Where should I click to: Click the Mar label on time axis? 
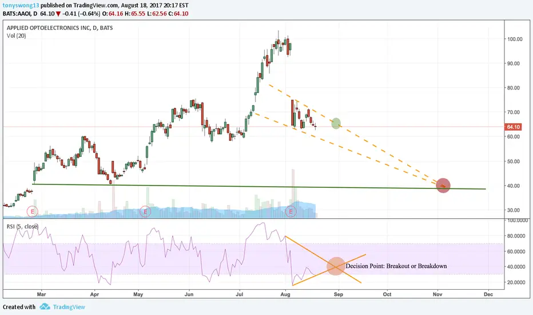(41, 294)
